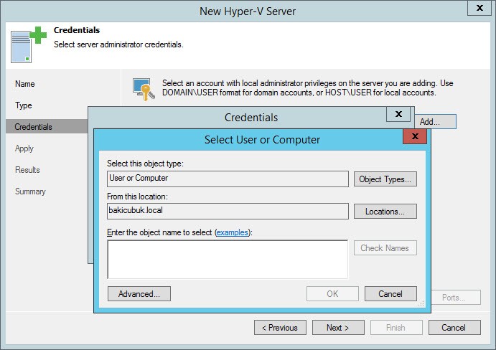496x350 pixels.
Task: Click the Object Types... button
Action: pyautogui.click(x=385, y=179)
